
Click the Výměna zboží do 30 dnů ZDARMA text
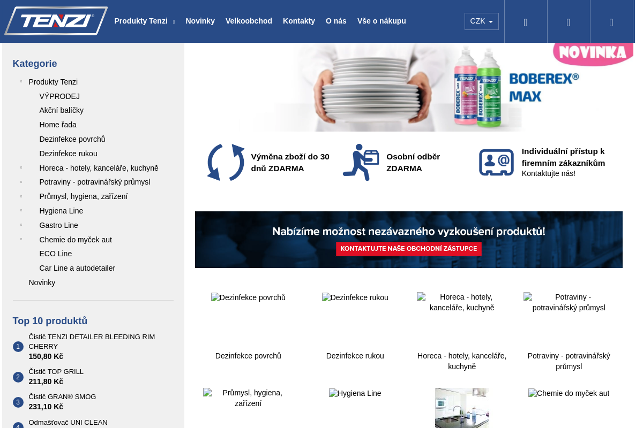290,162
